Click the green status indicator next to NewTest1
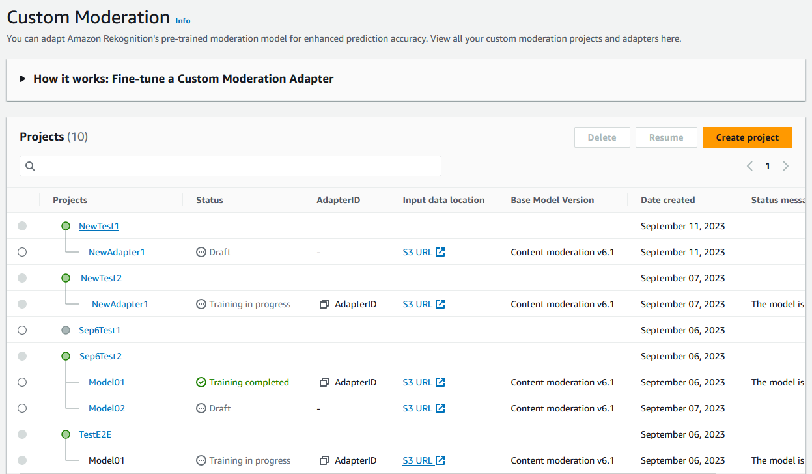Image resolution: width=812 pixels, height=474 pixels. coord(66,225)
